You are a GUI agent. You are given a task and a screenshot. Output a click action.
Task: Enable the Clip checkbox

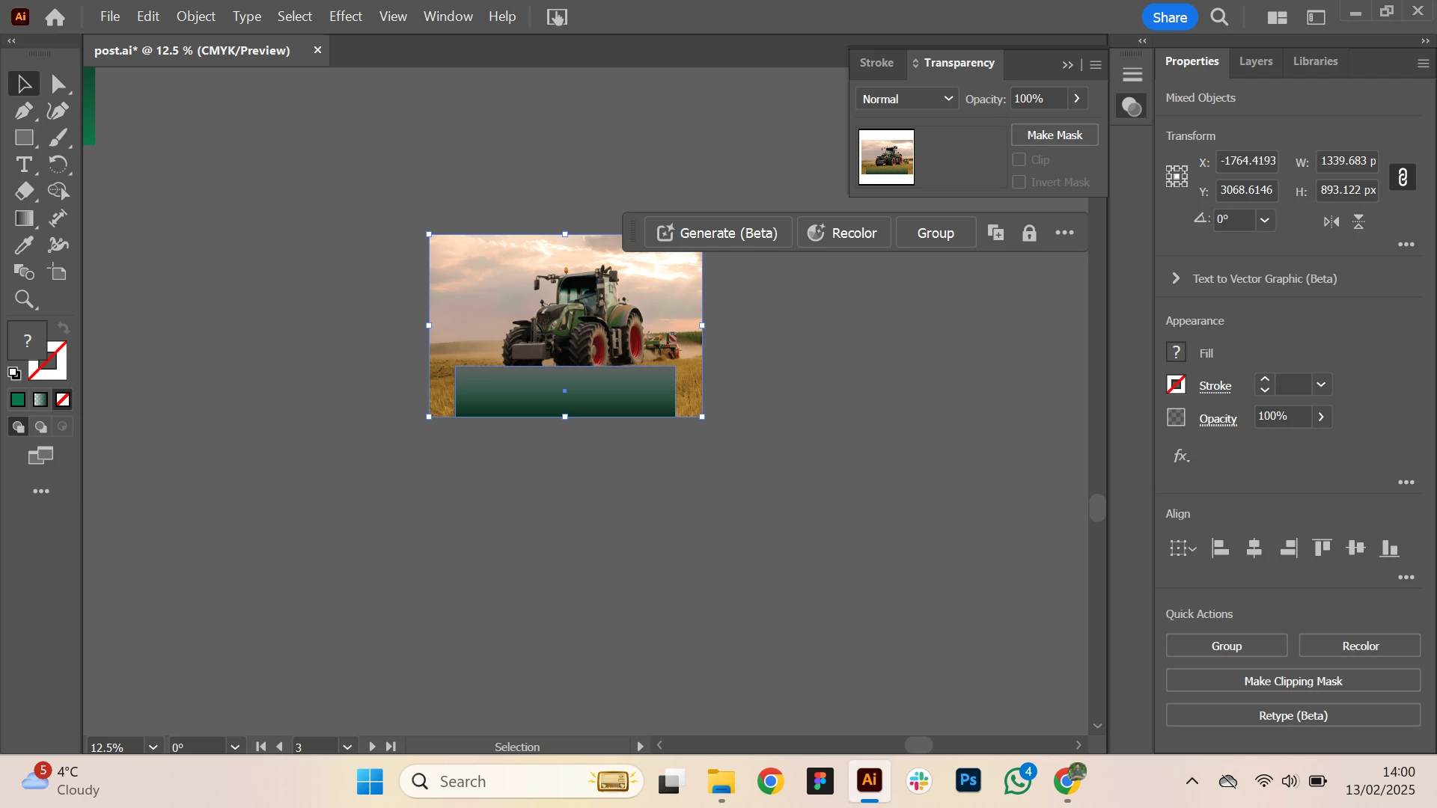(x=1019, y=159)
